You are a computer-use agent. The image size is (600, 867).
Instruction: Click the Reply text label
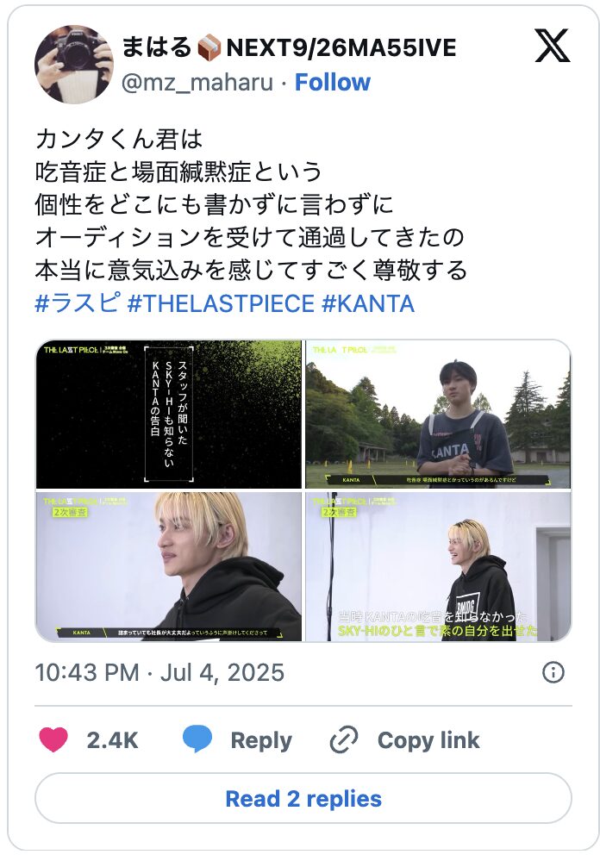(261, 740)
